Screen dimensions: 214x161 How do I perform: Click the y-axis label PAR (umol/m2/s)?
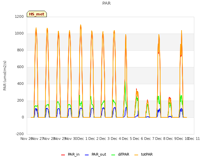(5, 75)
